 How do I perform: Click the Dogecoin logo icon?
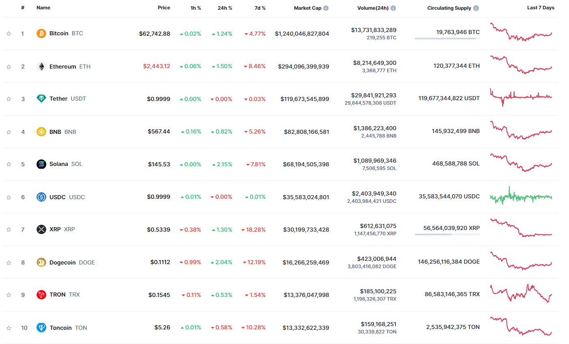click(41, 262)
